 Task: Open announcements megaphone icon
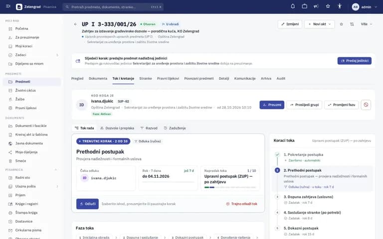pos(316,6)
